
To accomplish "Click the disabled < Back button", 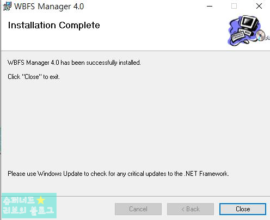I will click(x=191, y=209).
